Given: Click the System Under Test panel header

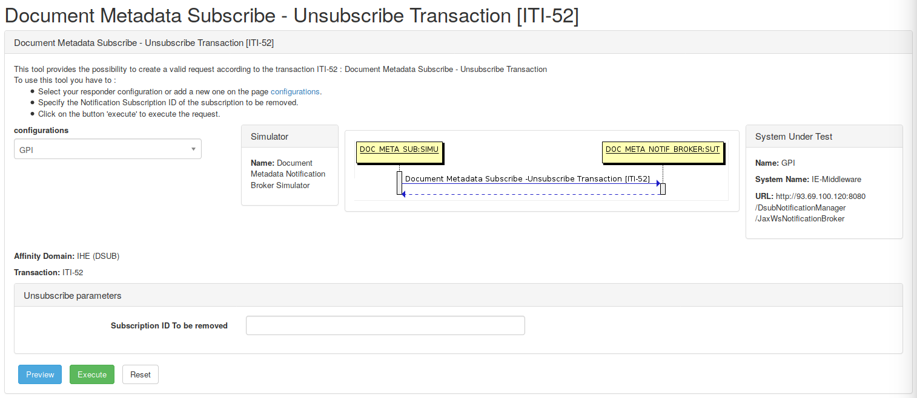Looking at the screenshot, I should tap(824, 137).
